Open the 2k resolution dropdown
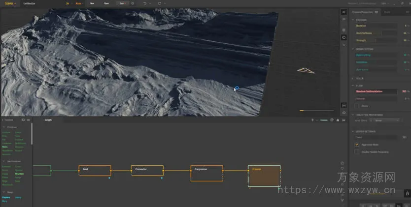Image resolution: width=411 pixels, height=207 pixels. (68, 3)
